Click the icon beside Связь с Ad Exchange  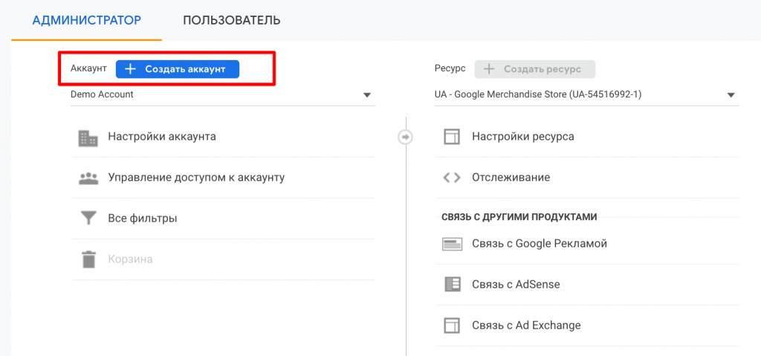coord(452,326)
